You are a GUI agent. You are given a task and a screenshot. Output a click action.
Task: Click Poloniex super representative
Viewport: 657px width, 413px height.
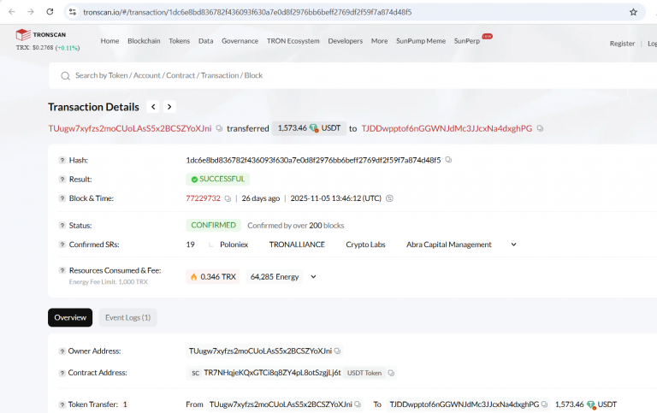coord(234,245)
